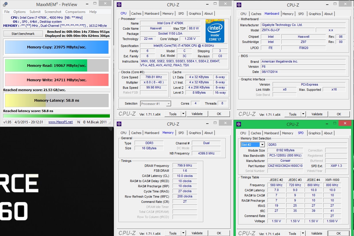Click the Multiplier value x 8.0 ( 8 - 48 )
This screenshot has height=236, width=354.
click(153, 82)
